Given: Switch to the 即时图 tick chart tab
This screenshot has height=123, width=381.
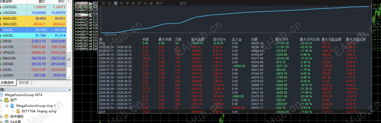Looking at the screenshot, I should (x=24, y=83).
